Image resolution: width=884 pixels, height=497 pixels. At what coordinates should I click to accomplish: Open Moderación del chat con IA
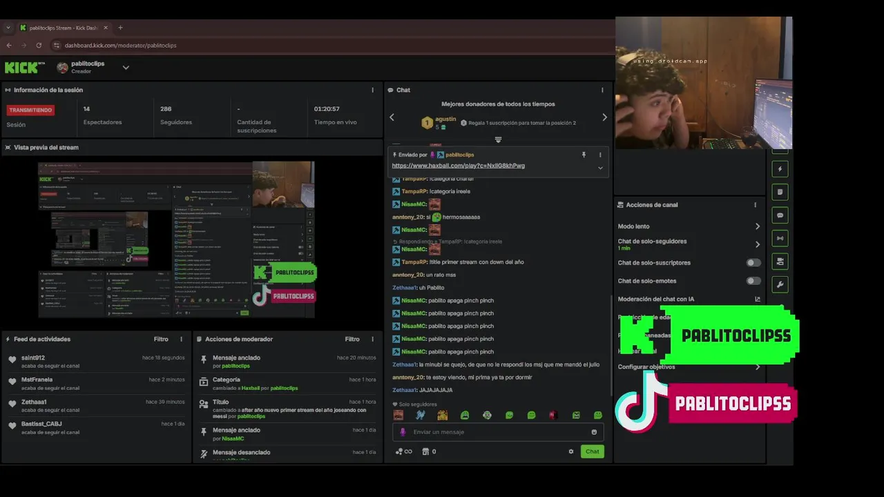point(689,299)
